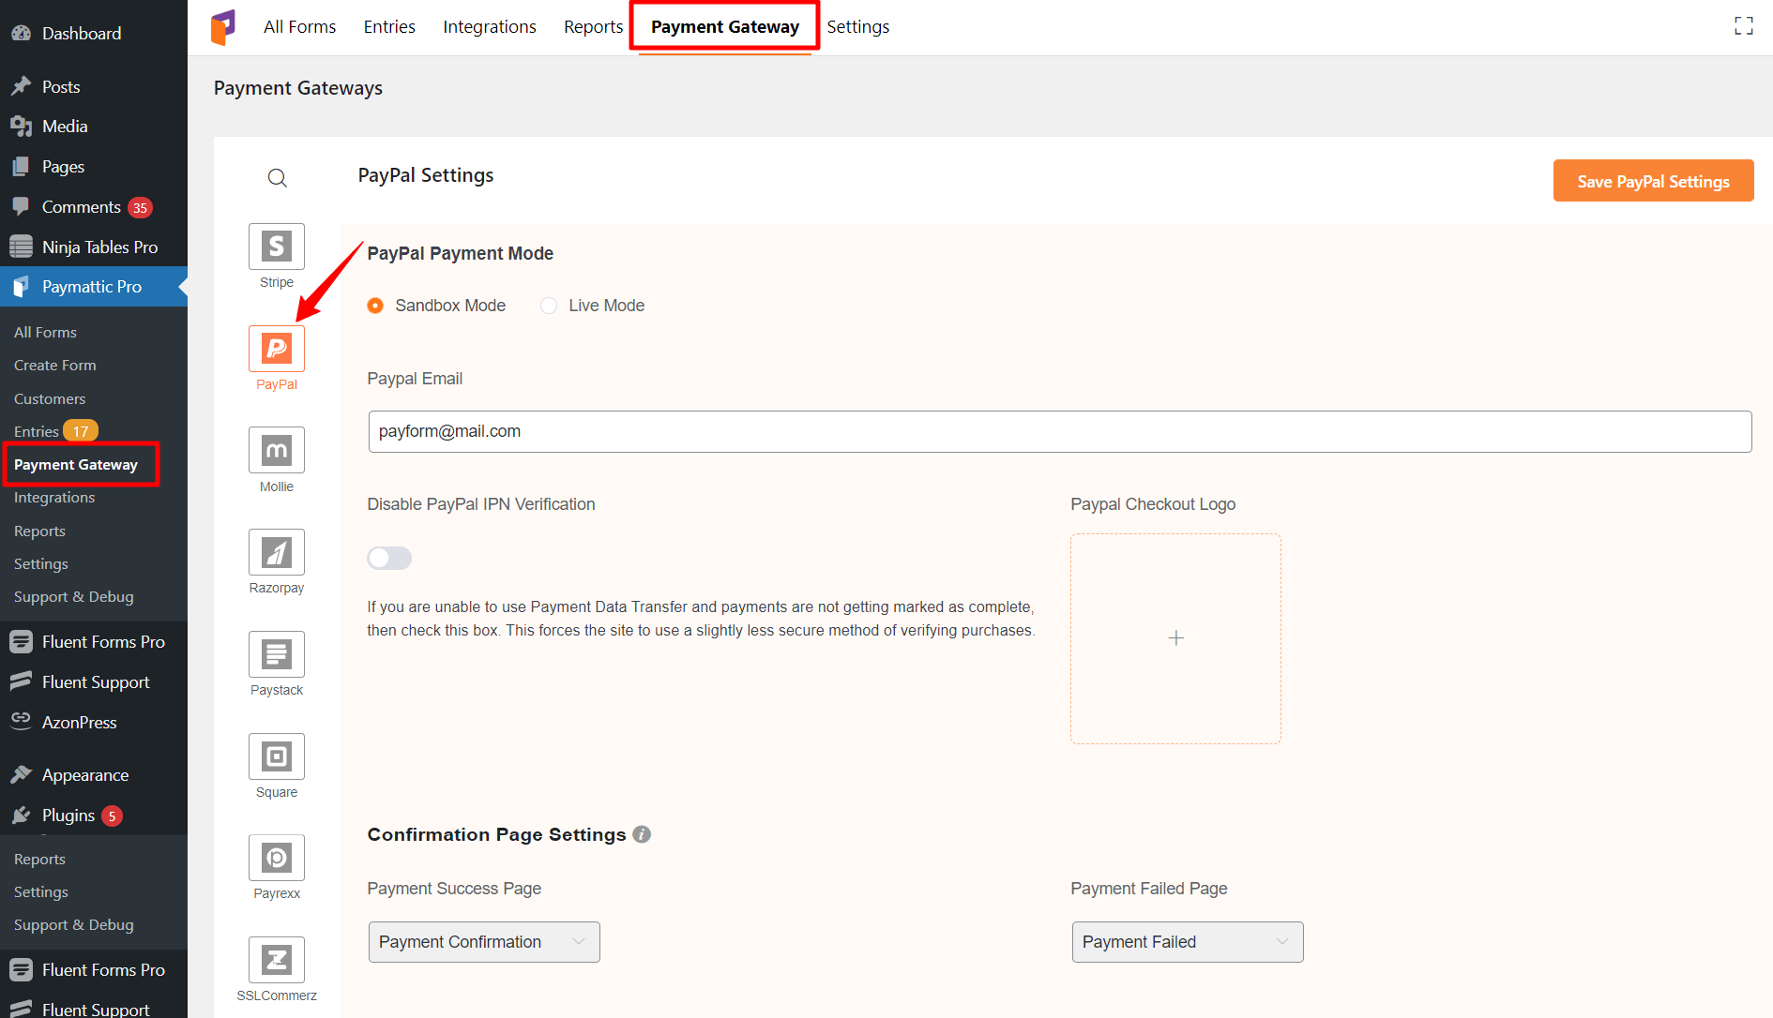Click Save PayPal Settings button
The height and width of the screenshot is (1018, 1773).
(1654, 181)
